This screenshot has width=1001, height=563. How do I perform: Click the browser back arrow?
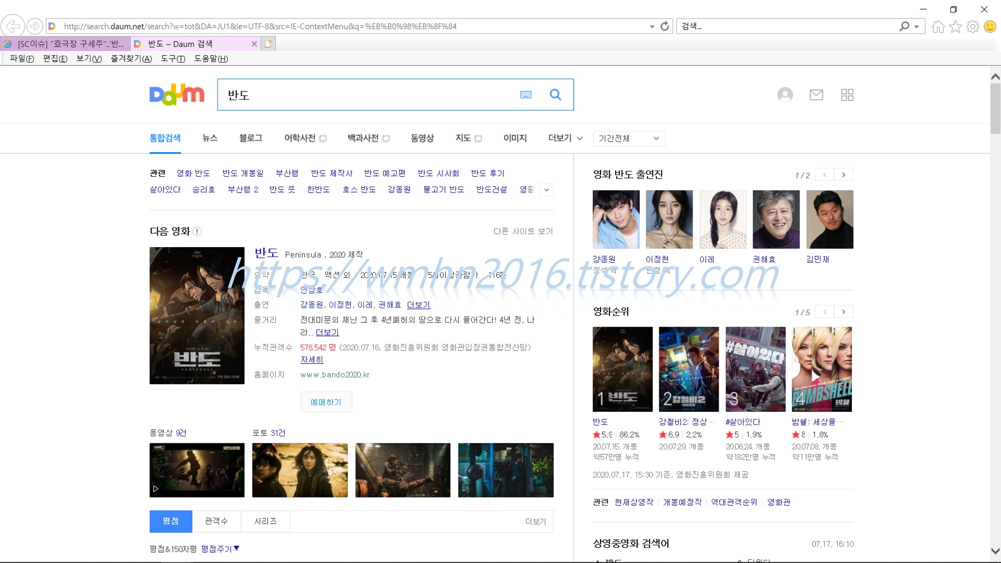point(13,26)
